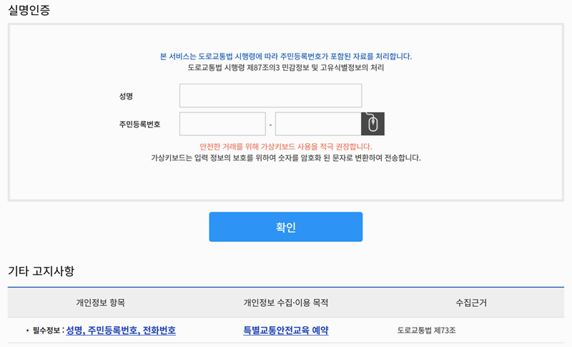Click the 가상키보드는 입력 정보의 보호 text
Image resolution: width=572 pixels, height=347 pixels.
coord(285,158)
